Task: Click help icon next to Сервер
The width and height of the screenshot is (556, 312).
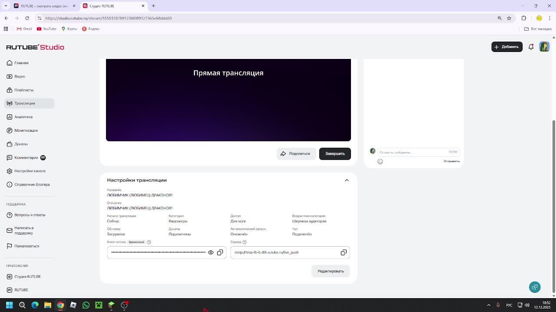Action: coord(244,242)
